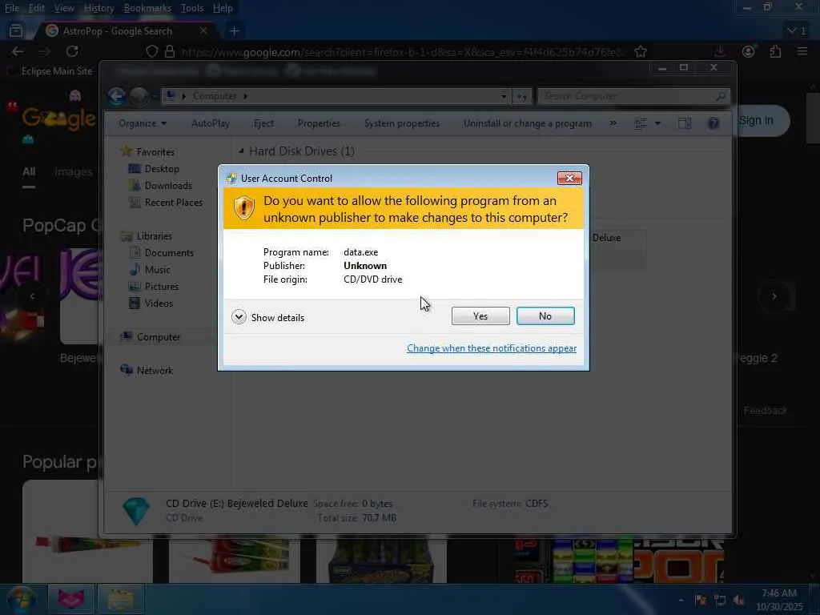The width and height of the screenshot is (820, 615).
Task: Click System properties in Explorer toolbar
Action: coord(402,123)
